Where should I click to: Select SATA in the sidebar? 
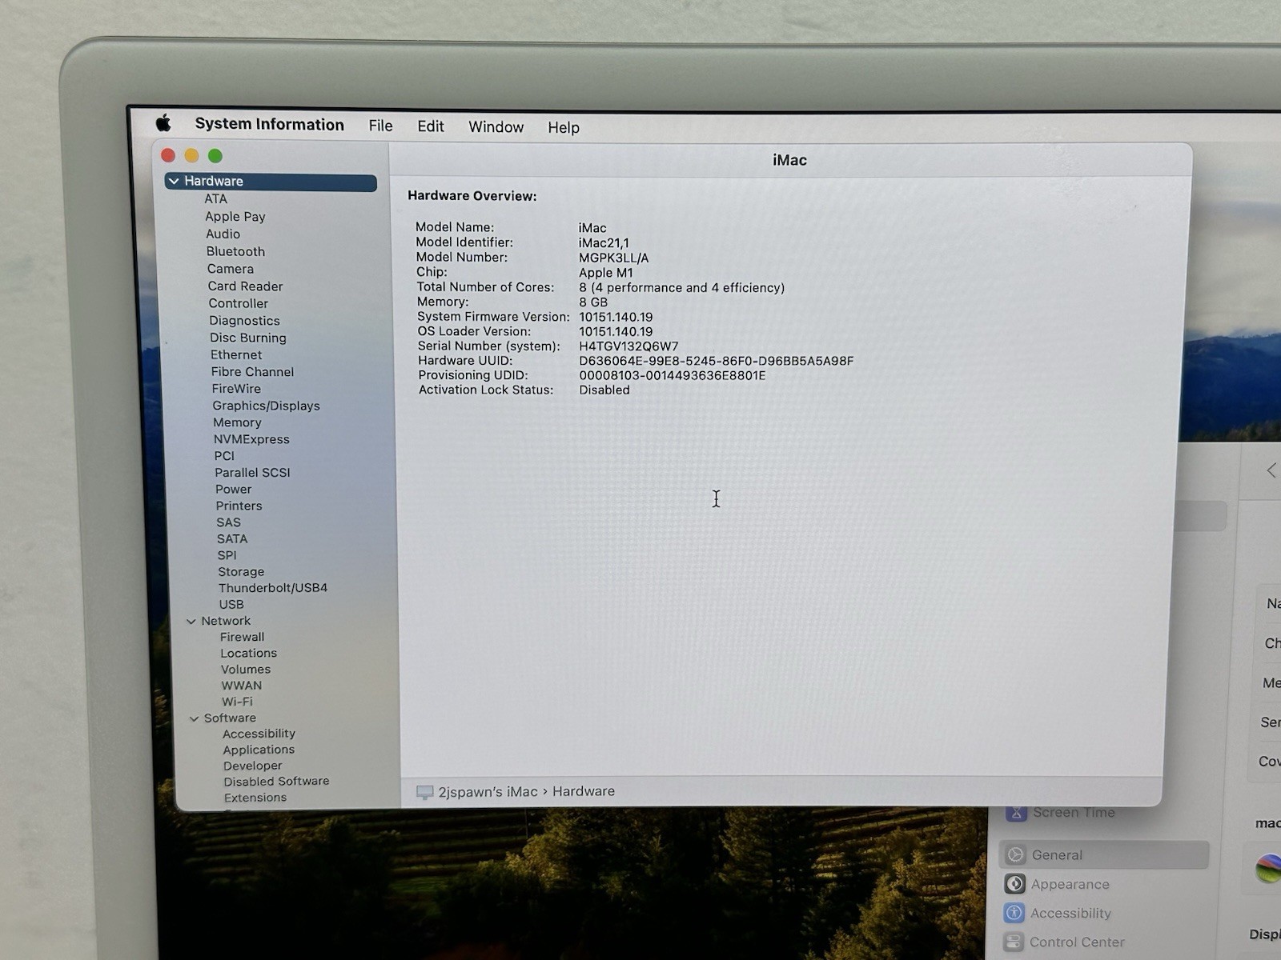pos(232,539)
